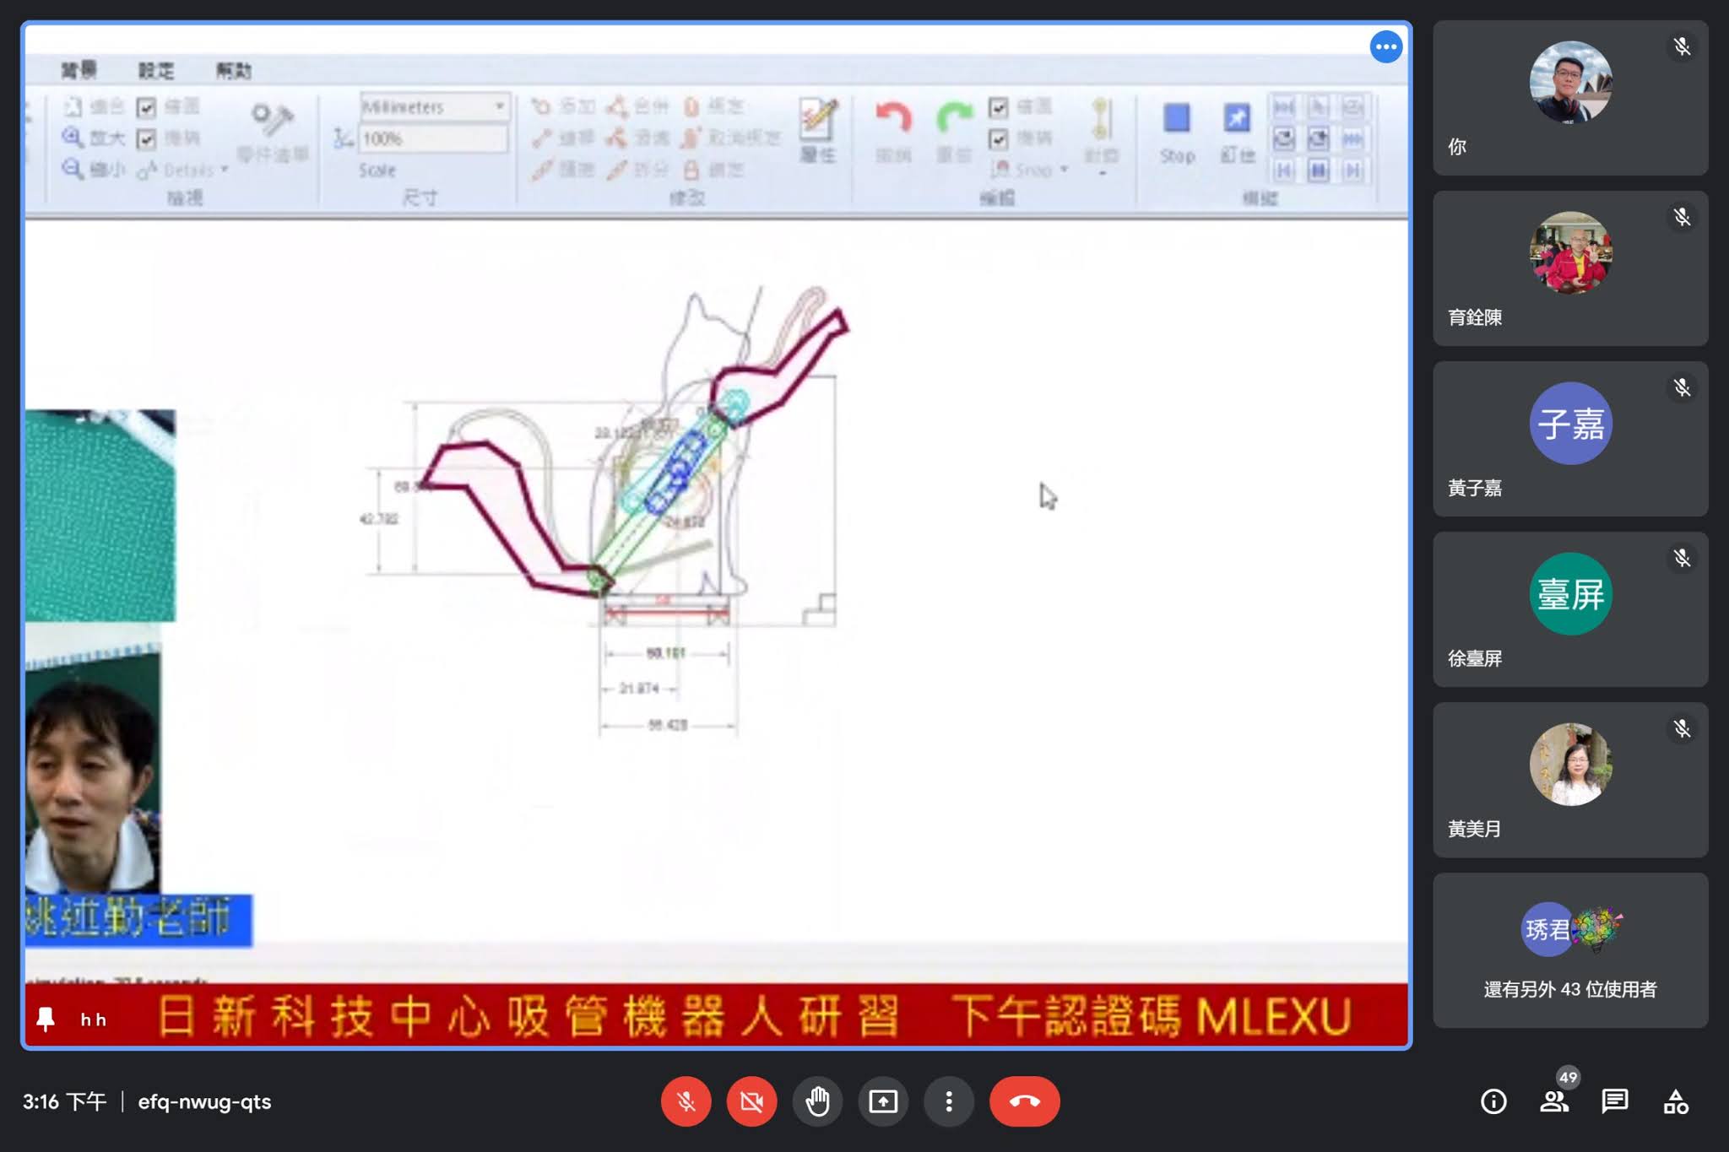
Task: Select participant tile 黃美月
Action: pos(1570,779)
